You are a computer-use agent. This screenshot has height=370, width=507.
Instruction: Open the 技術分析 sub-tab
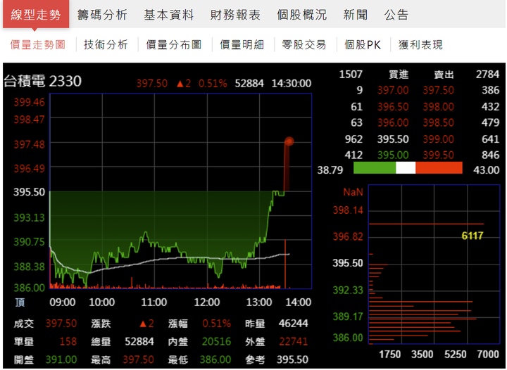click(x=106, y=44)
